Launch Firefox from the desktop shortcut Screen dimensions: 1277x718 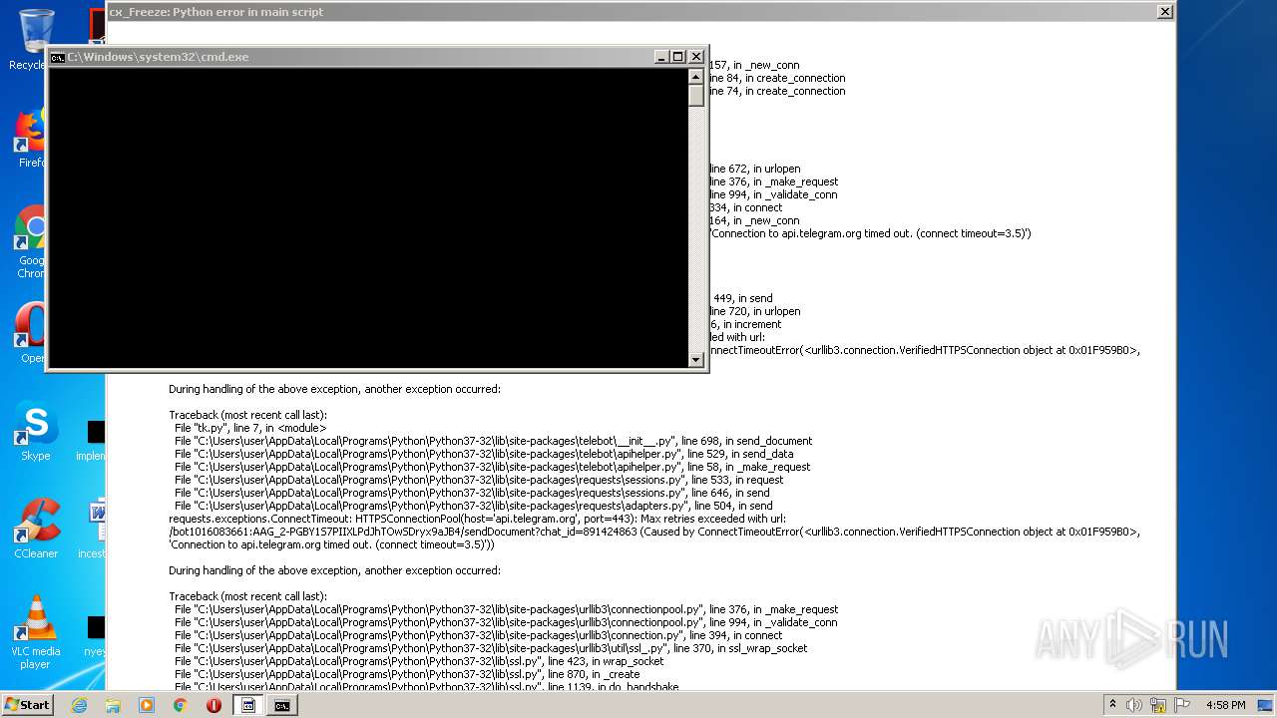point(30,138)
